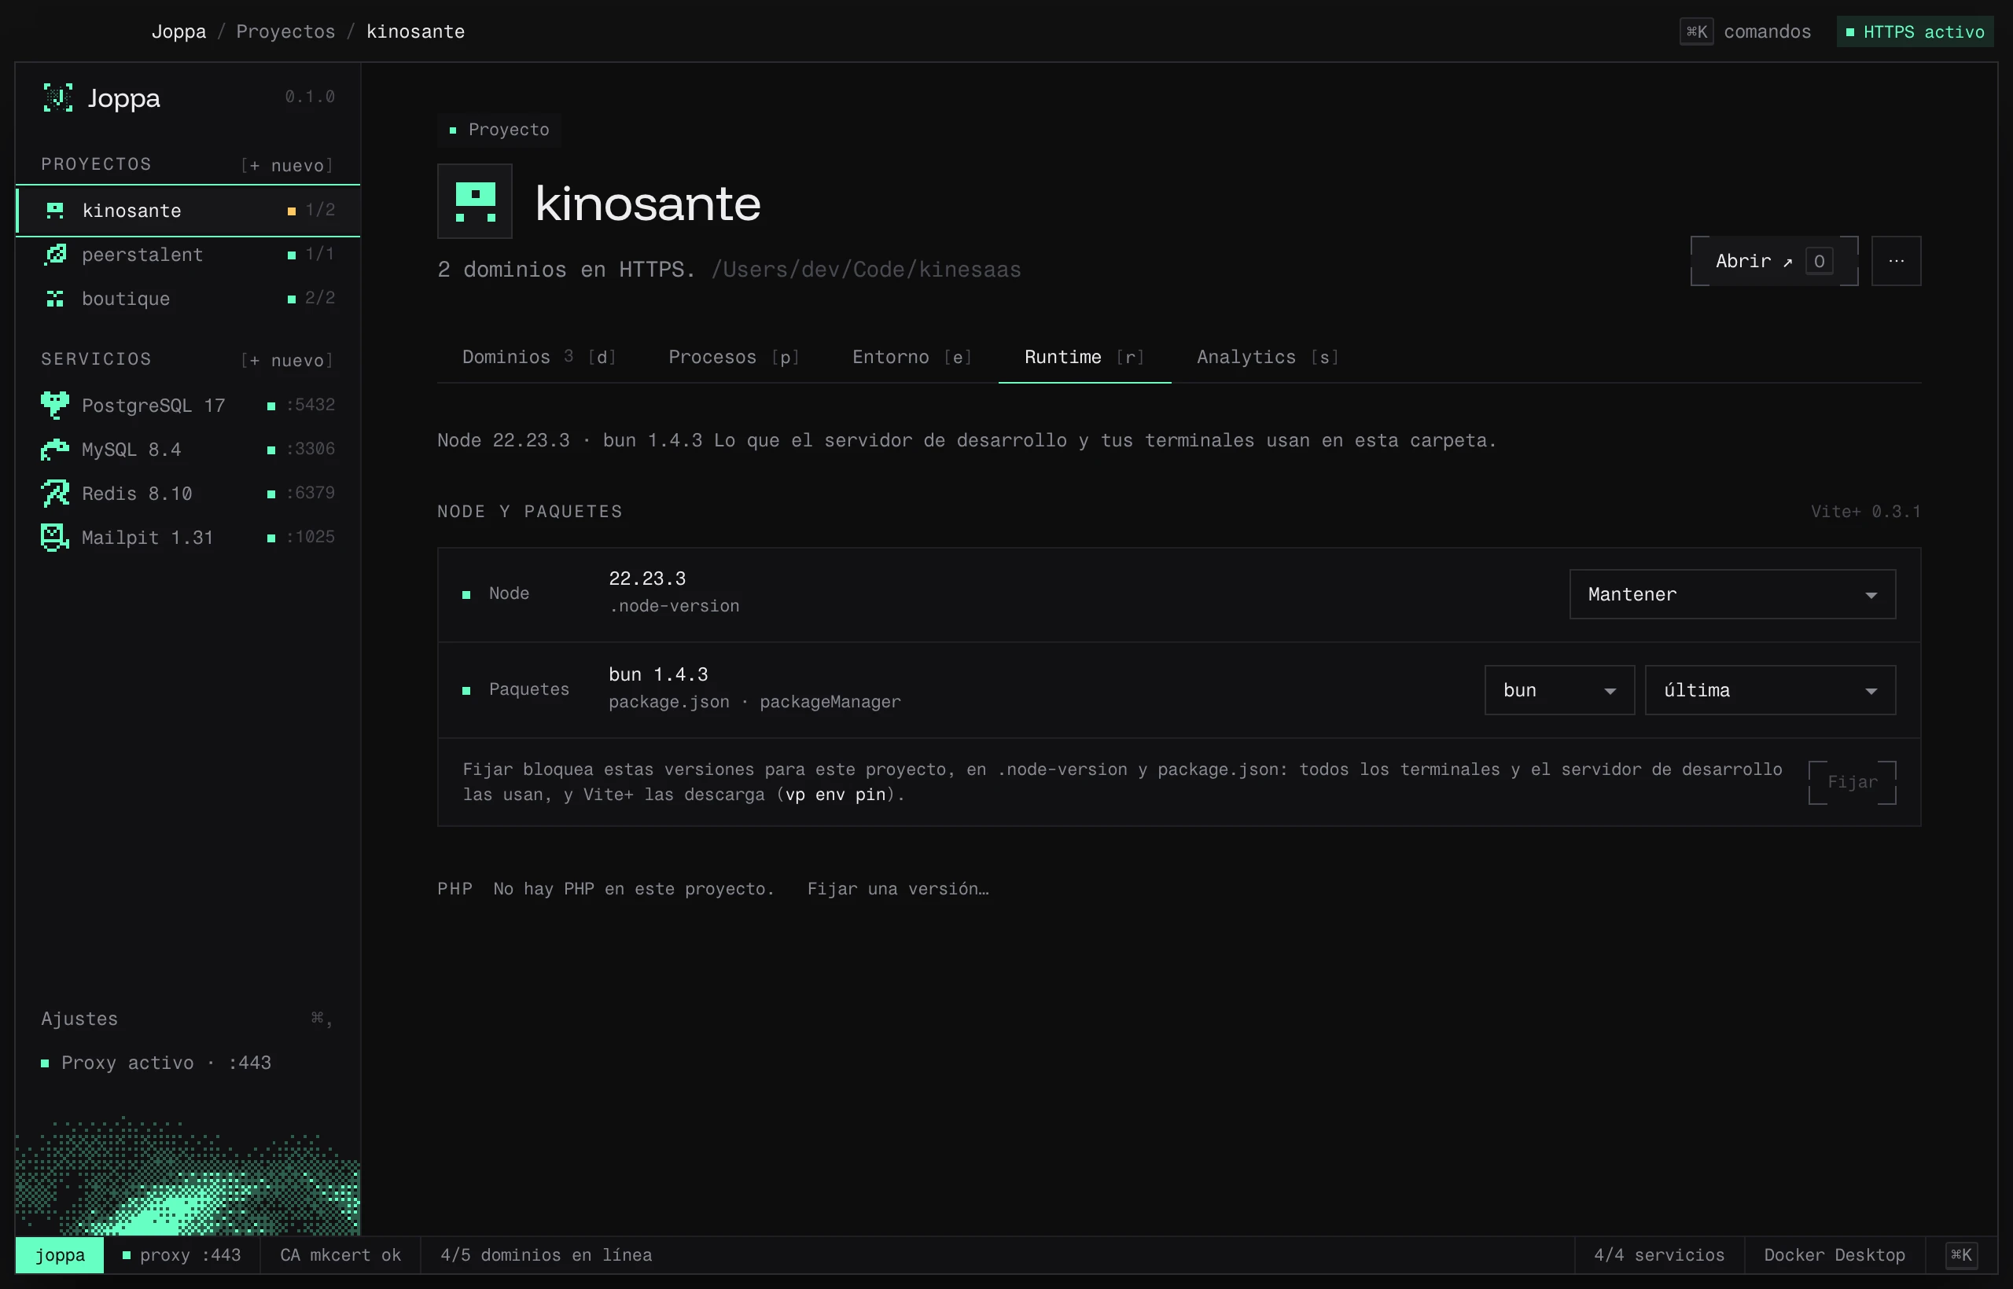Click the boutique project icon
Viewport: 2013px width, 1289px height.
click(x=55, y=299)
